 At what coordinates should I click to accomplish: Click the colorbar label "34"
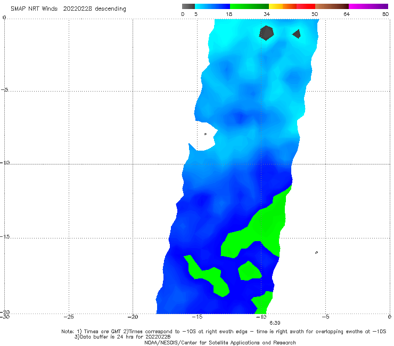[267, 14]
